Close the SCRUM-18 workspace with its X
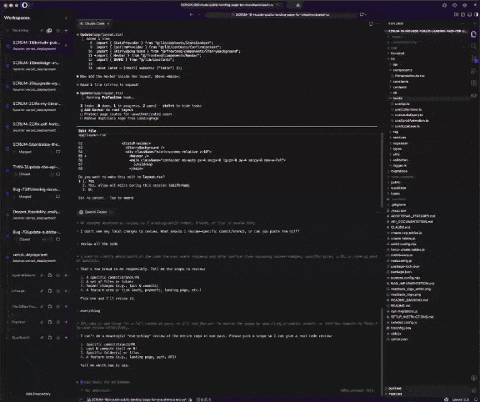This screenshot has width=480, height=402. pos(66,45)
